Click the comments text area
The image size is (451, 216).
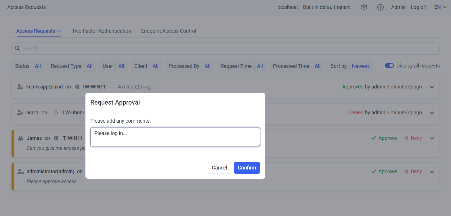click(175, 137)
